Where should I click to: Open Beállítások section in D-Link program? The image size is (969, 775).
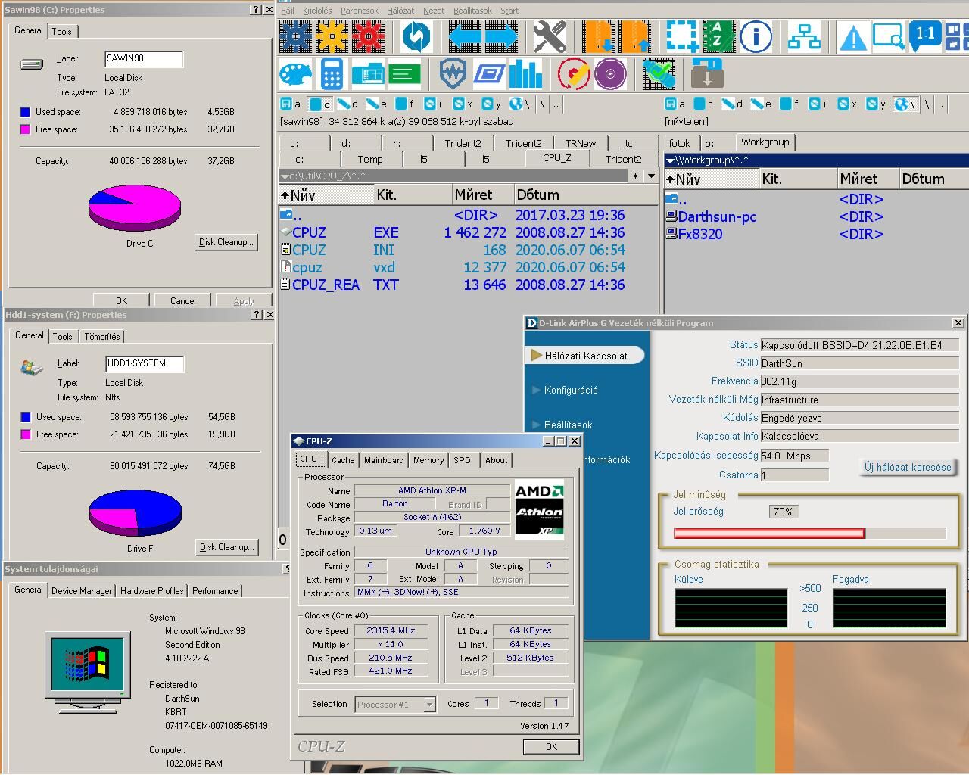[x=568, y=425]
